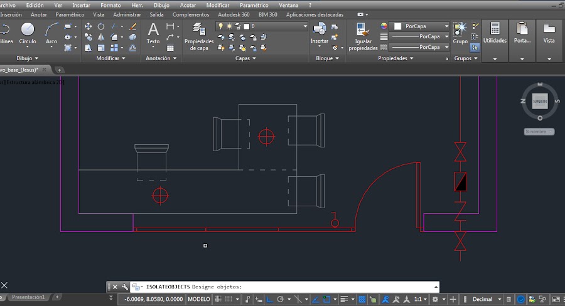Click the command line input field
Viewport: 565px width, 306px height.
(314, 287)
